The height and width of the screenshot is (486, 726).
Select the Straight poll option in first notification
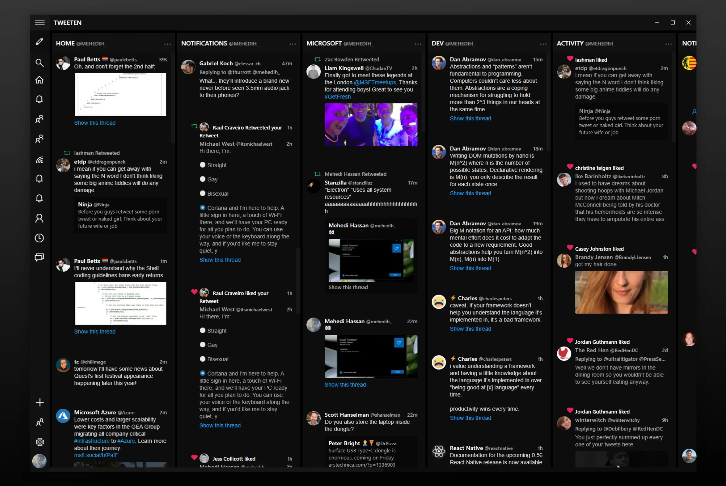(203, 165)
